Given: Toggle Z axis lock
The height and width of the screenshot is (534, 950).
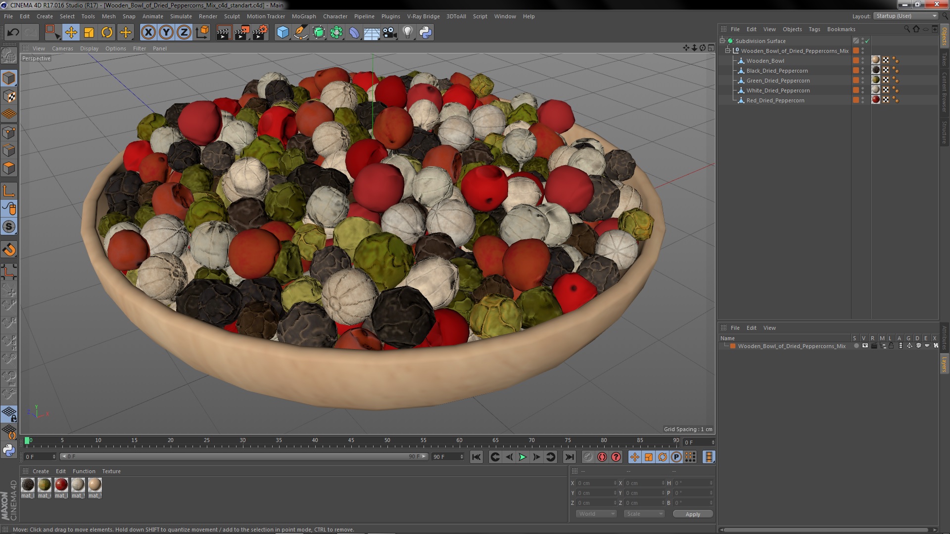Looking at the screenshot, I should (184, 33).
